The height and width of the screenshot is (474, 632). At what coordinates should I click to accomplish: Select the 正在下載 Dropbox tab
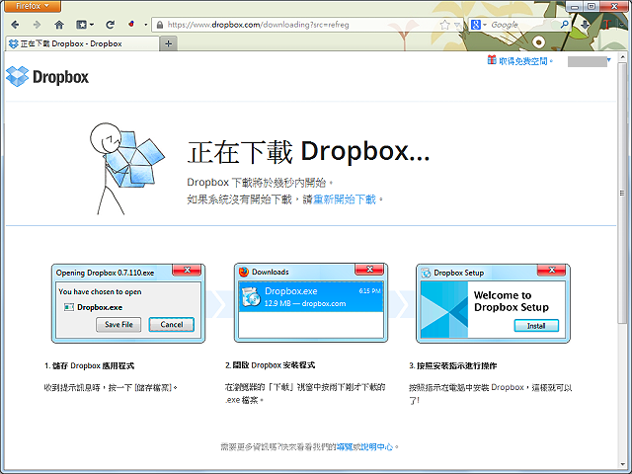pos(82,43)
